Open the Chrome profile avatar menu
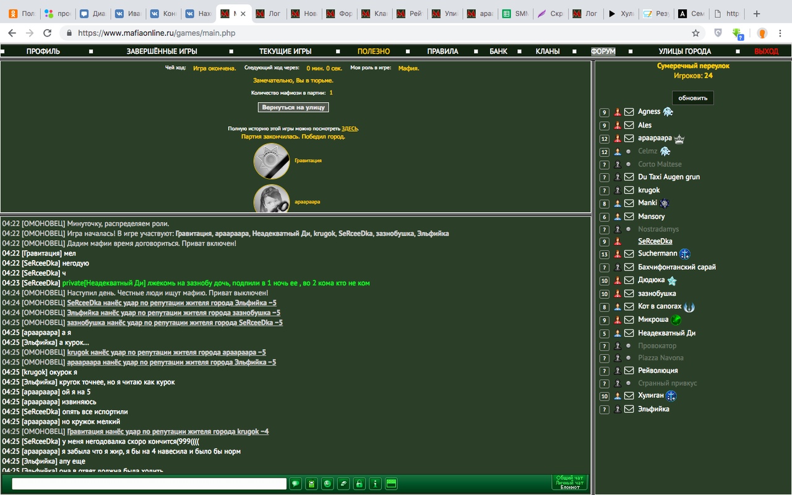 763,33
